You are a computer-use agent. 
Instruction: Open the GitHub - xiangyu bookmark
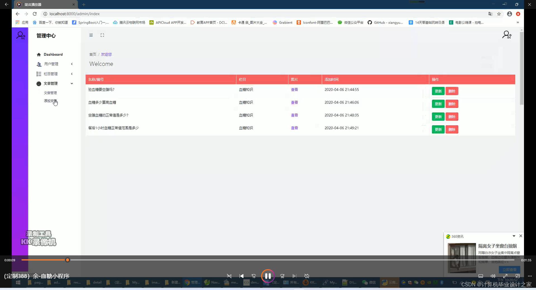pos(385,22)
